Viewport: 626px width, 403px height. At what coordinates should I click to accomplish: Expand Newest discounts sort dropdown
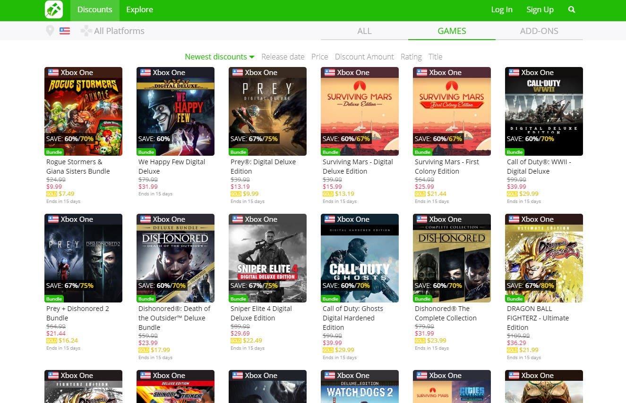(220, 57)
